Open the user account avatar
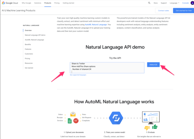The height and width of the screenshot is (139, 194). click(192, 3)
